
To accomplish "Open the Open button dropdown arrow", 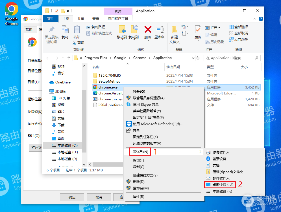I will 219,28.
